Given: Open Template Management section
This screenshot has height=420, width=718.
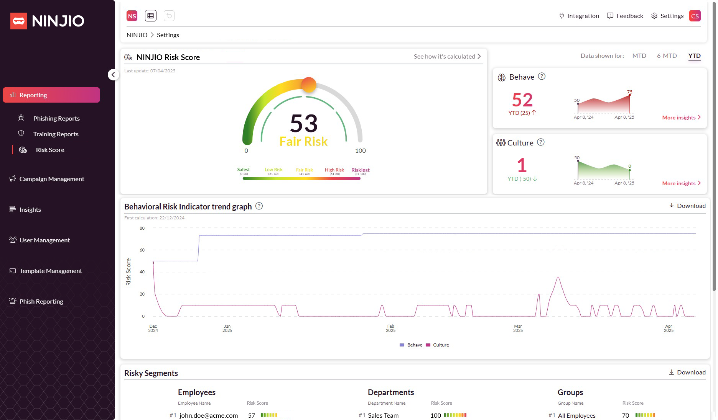Looking at the screenshot, I should [51, 271].
